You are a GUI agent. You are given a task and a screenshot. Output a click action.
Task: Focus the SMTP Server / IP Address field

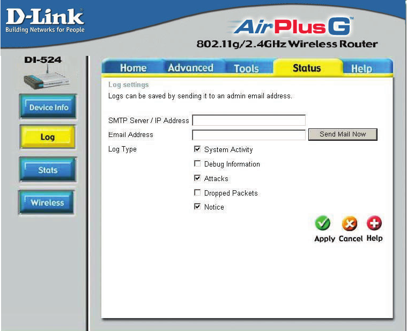[249, 120]
